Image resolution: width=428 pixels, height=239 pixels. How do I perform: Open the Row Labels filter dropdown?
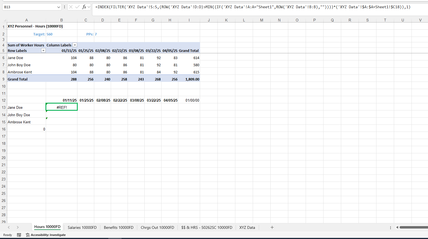43,51
